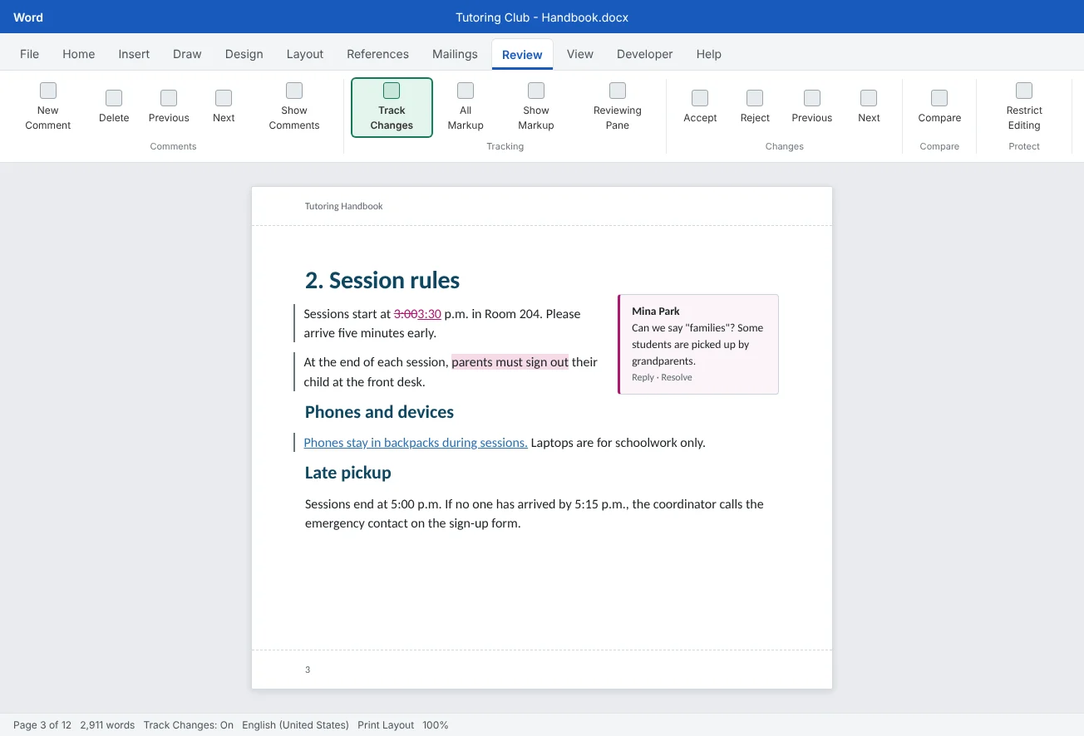Open the Developer tab
This screenshot has width=1084, height=736.
(x=645, y=54)
